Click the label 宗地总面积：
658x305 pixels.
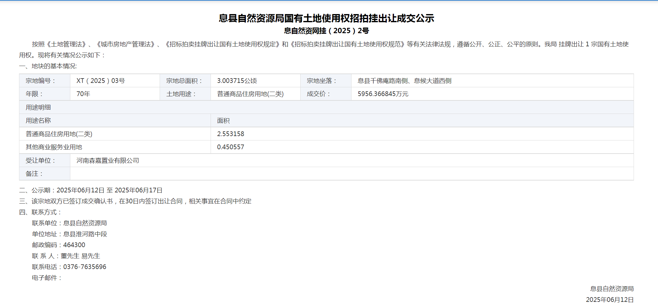[x=185, y=81]
